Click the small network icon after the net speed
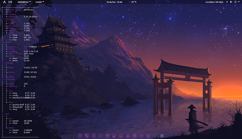This screenshot has width=242, height=139. tap(227, 2)
